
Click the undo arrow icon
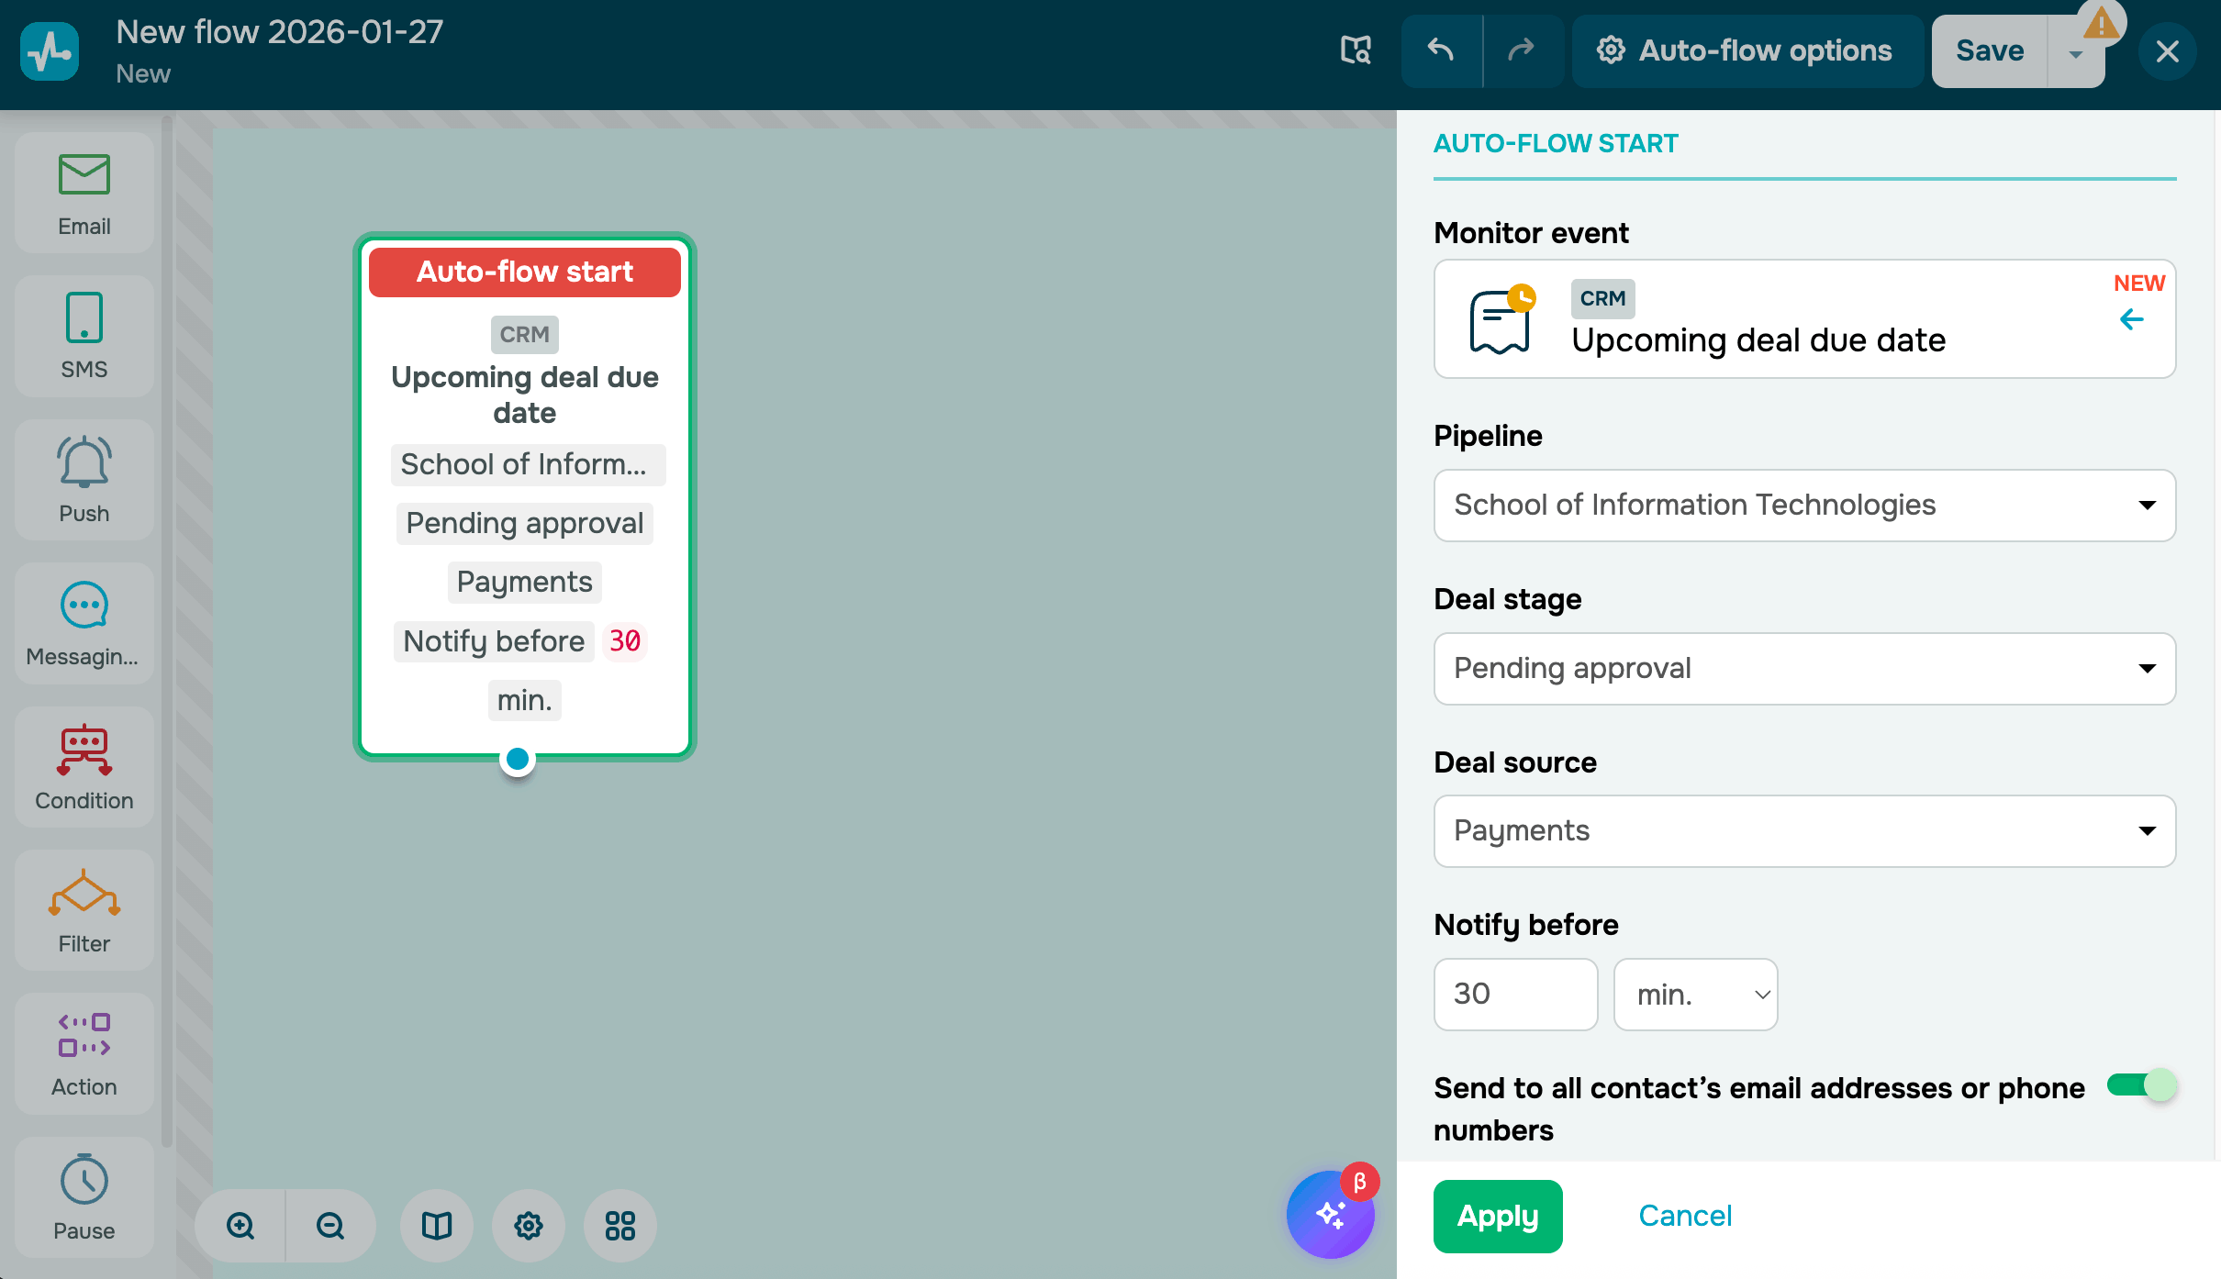tap(1441, 50)
